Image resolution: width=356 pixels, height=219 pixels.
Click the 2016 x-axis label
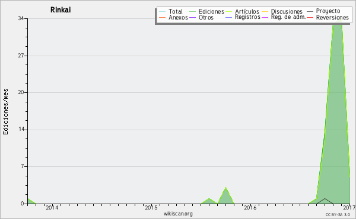tap(250, 208)
